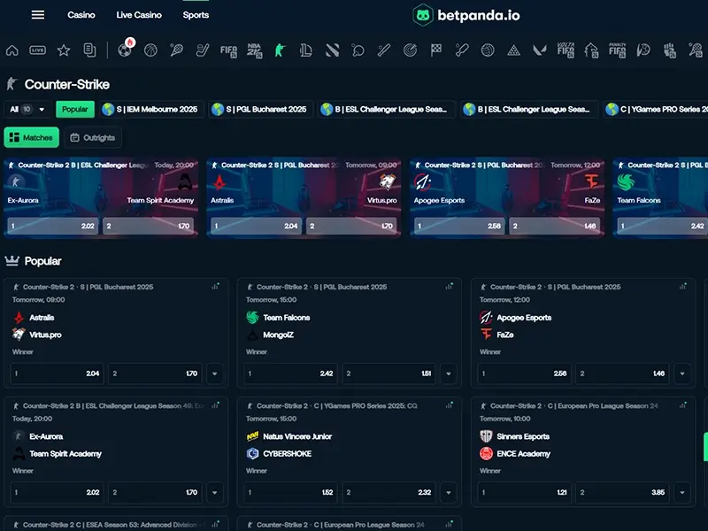Open statistics icon on Natus Vincere Junior card
The width and height of the screenshot is (708, 531).
point(450,405)
